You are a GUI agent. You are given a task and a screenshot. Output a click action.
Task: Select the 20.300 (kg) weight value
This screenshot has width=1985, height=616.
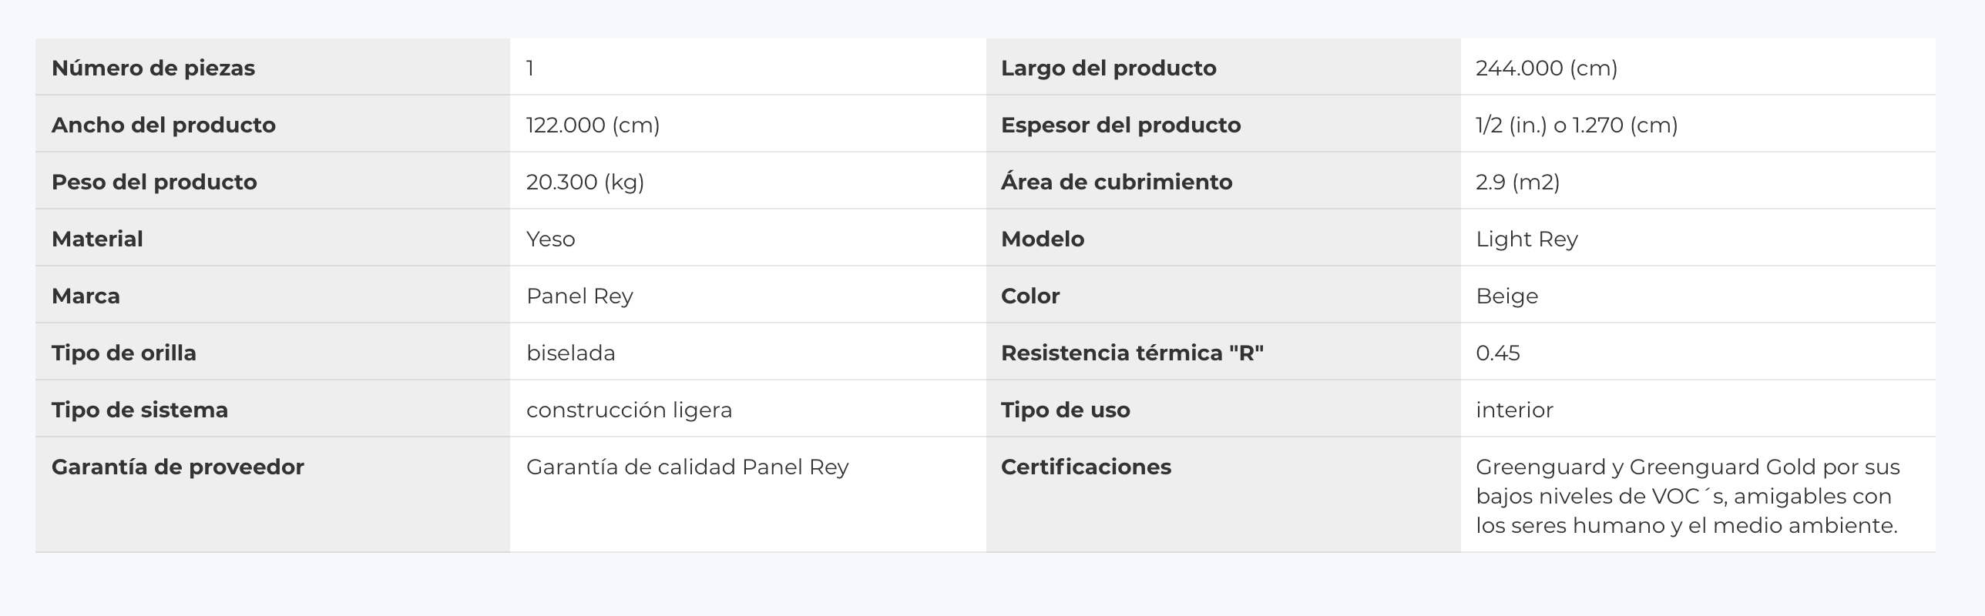[x=585, y=182]
